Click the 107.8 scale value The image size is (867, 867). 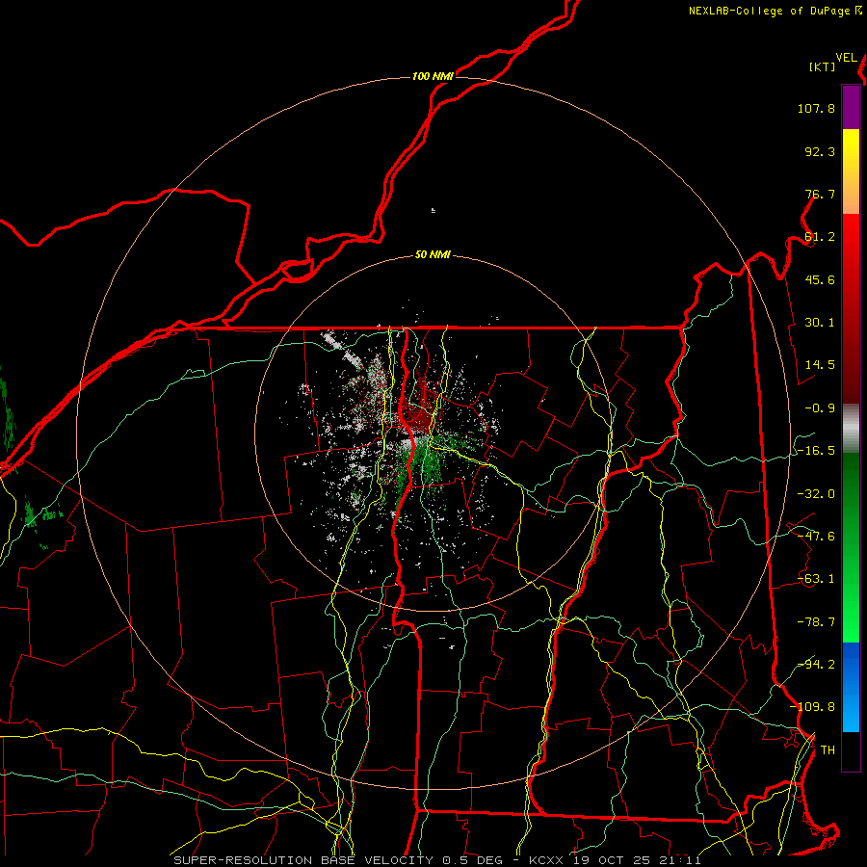[816, 108]
